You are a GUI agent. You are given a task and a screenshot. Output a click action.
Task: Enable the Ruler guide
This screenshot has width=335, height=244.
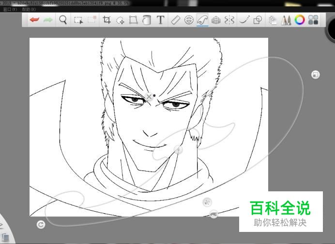point(176,20)
